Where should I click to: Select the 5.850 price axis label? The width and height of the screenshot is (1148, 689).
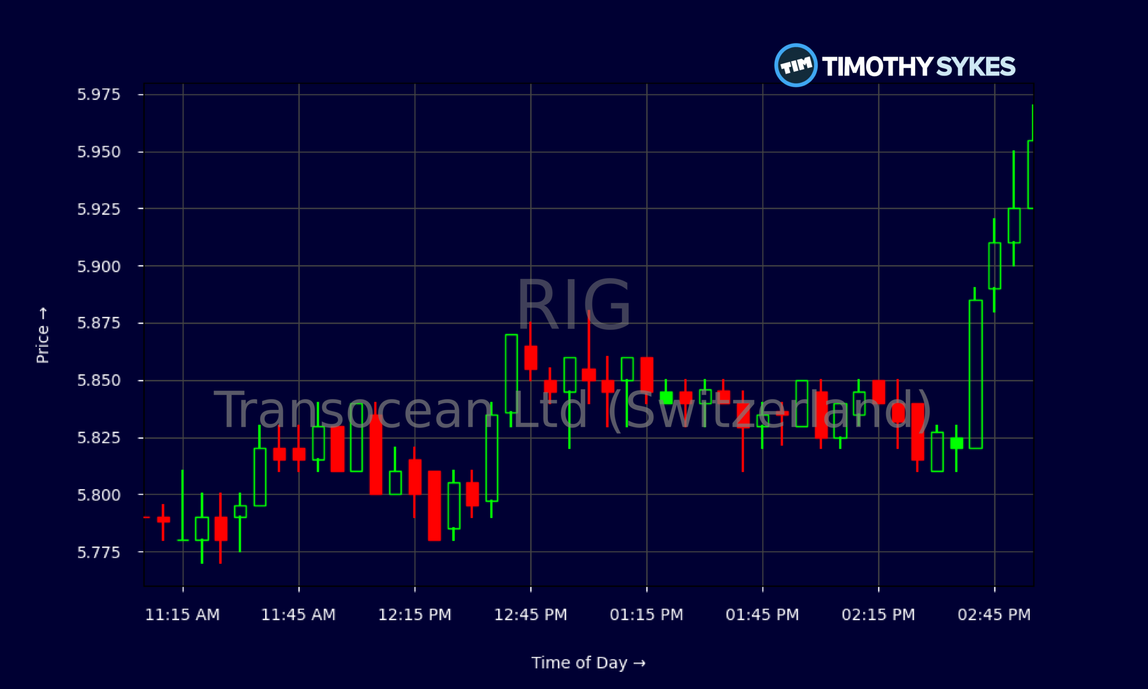tap(98, 381)
